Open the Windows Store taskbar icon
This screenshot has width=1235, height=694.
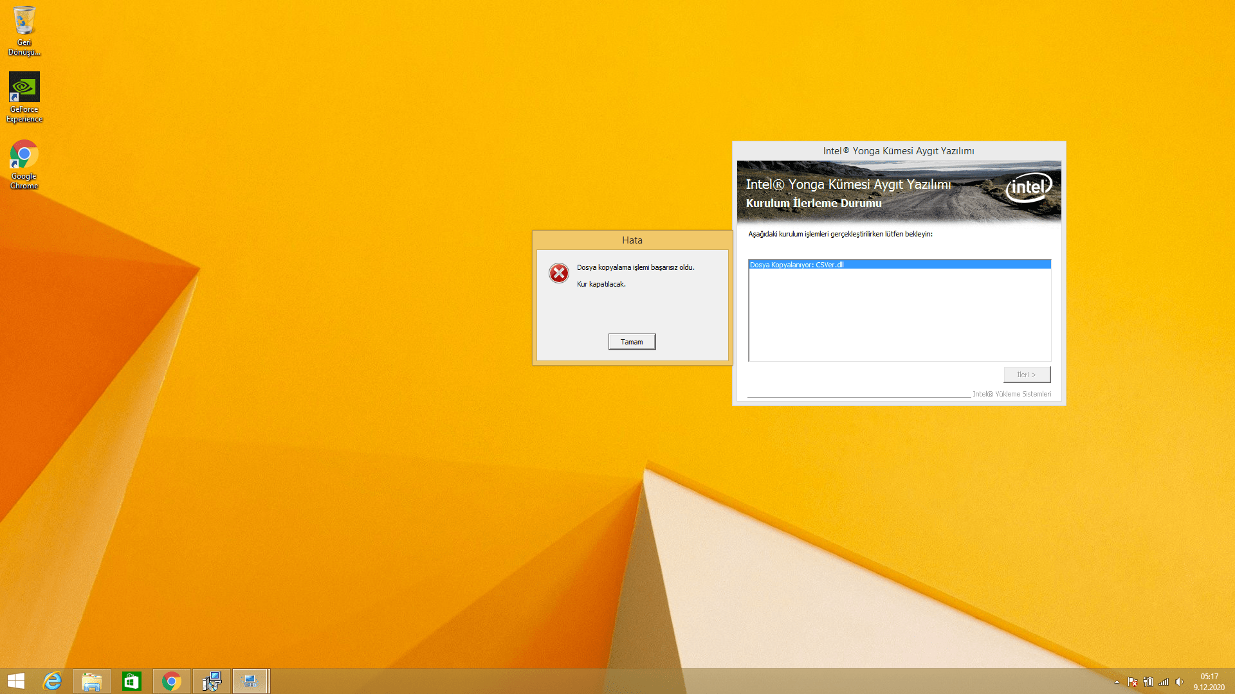pos(132,681)
